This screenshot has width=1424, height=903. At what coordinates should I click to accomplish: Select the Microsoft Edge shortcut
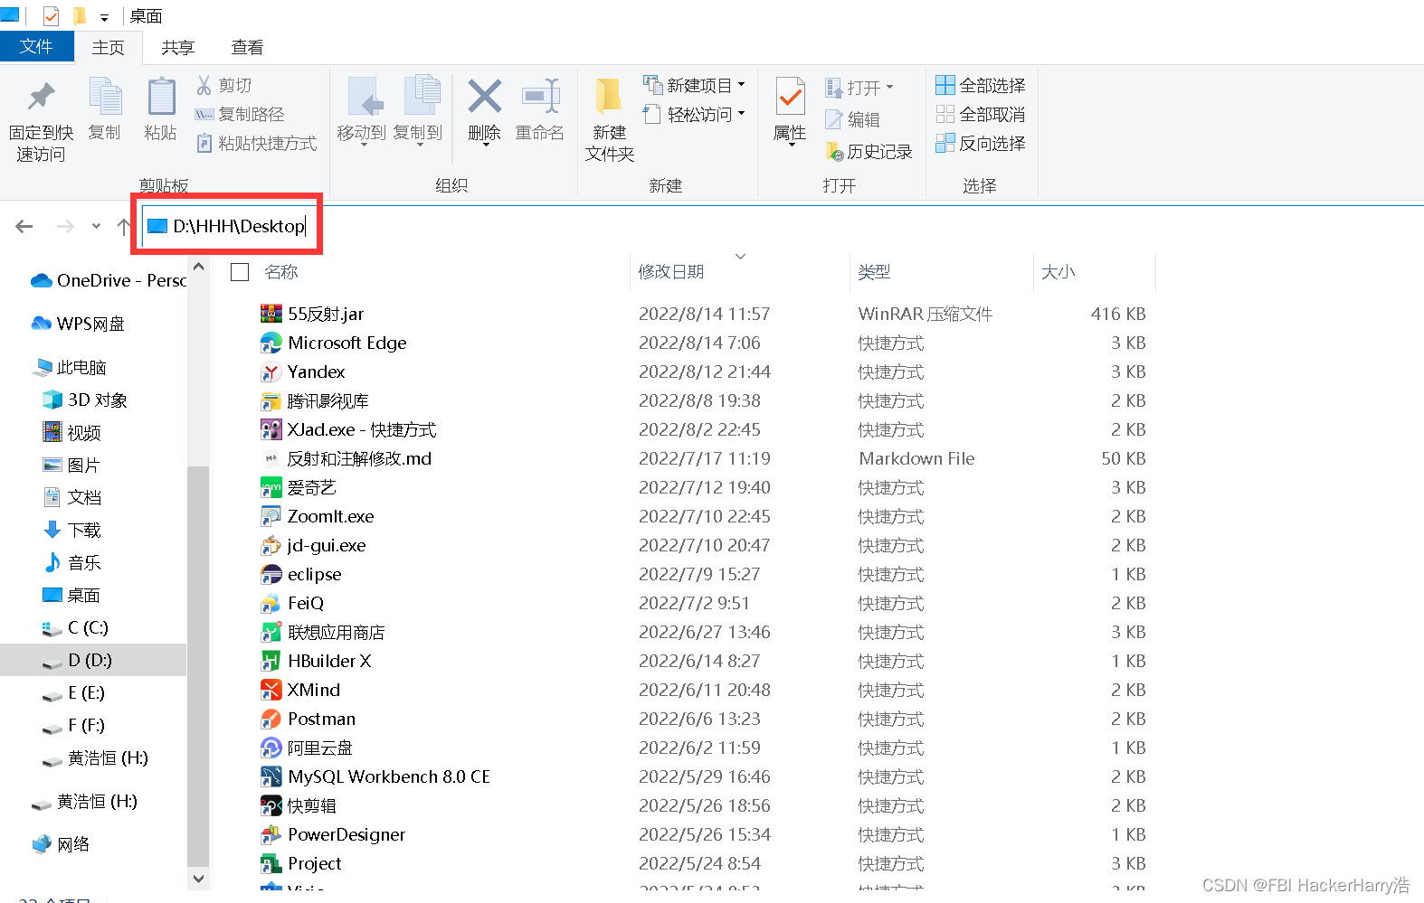coord(333,343)
